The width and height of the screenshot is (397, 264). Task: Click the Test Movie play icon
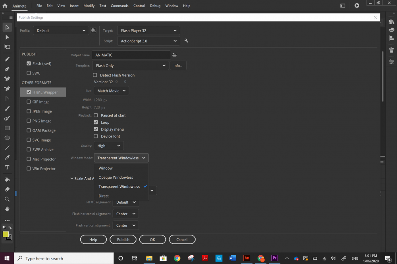click(357, 6)
